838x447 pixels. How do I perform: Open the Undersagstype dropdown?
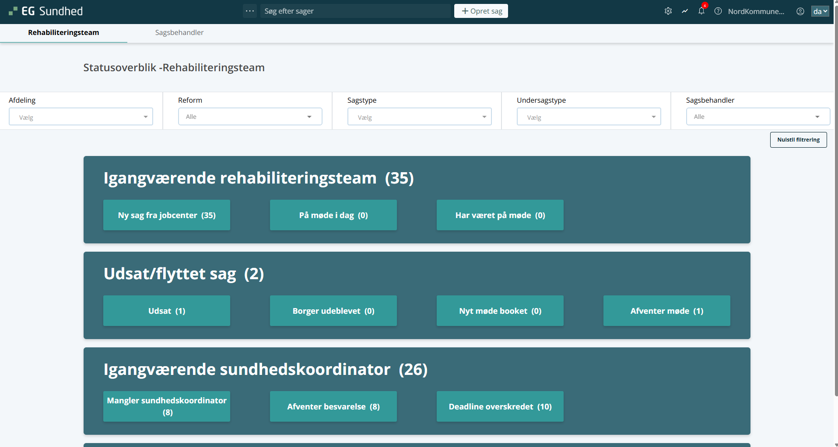click(x=589, y=117)
